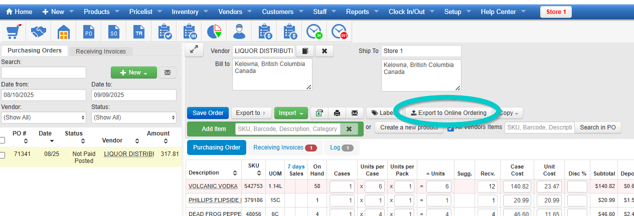Open the pie chart reports icon
This screenshot has width=634, height=216.
click(x=214, y=32)
